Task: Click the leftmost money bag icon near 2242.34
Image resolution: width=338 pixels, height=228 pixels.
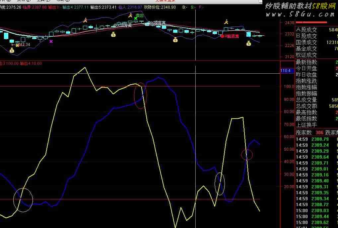Action: (12, 50)
